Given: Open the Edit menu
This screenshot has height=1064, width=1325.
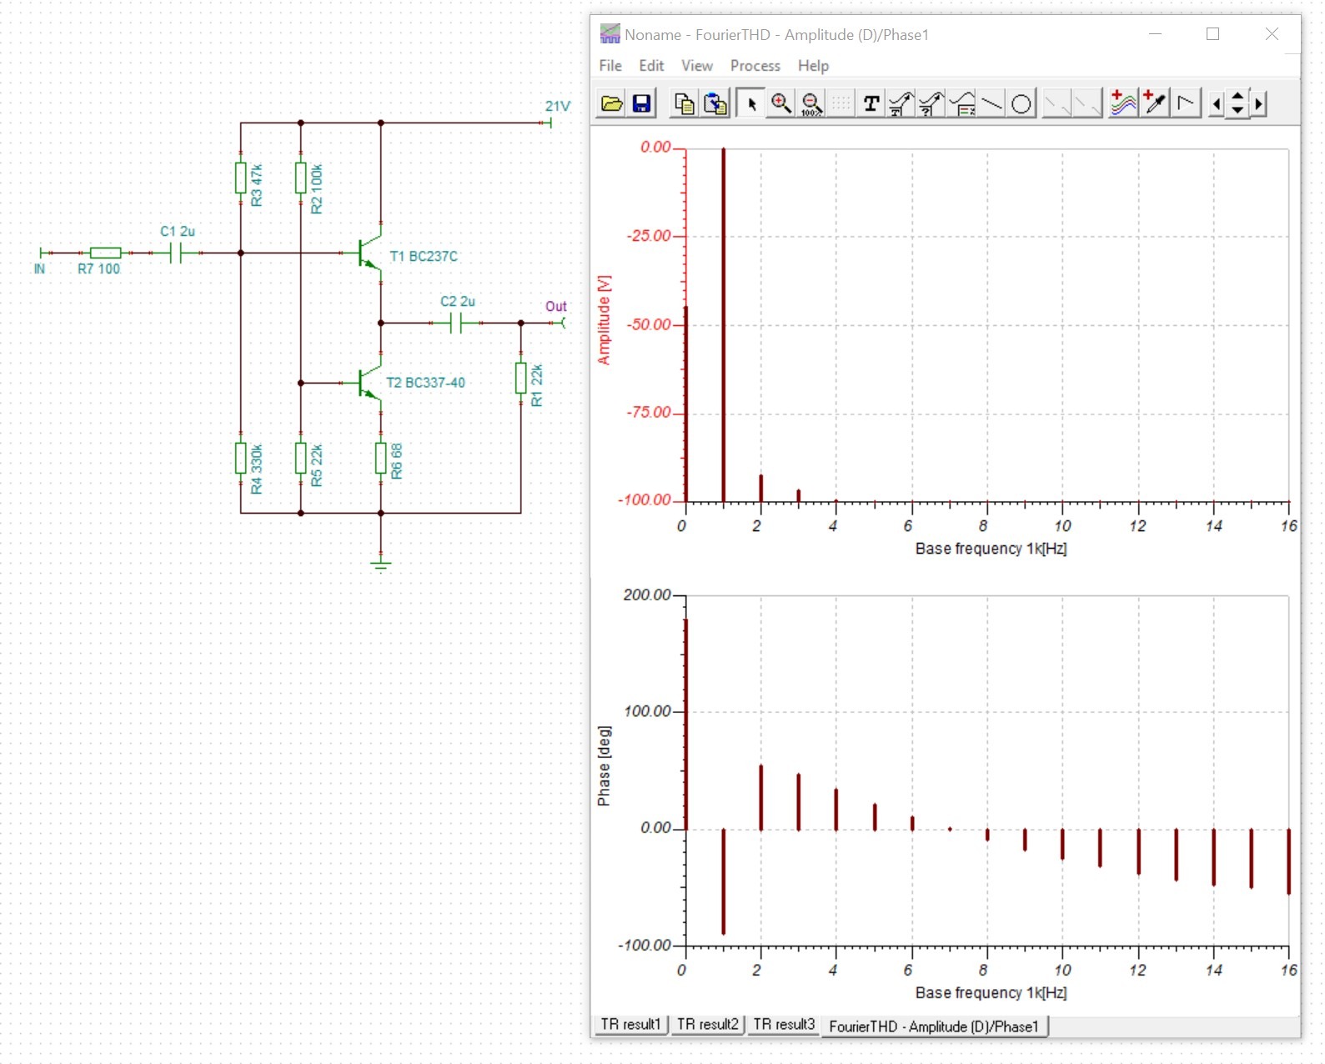Looking at the screenshot, I should (651, 65).
